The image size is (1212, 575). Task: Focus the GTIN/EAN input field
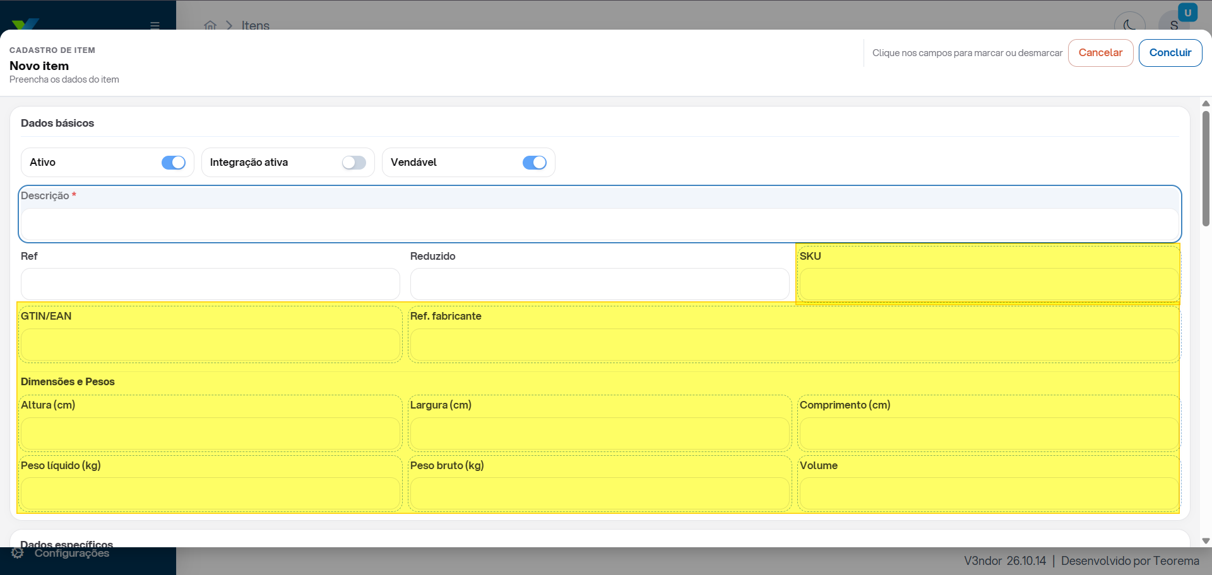click(x=210, y=345)
